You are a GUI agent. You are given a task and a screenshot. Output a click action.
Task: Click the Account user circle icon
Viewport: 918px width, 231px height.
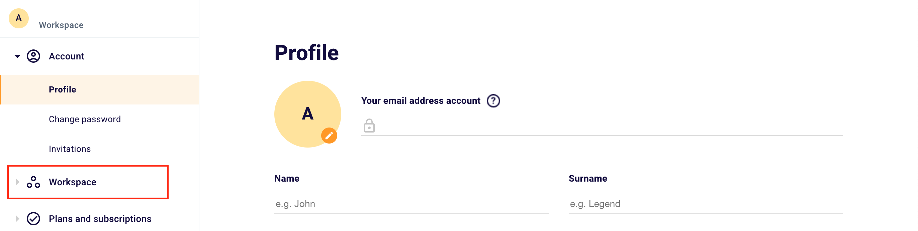coord(33,56)
